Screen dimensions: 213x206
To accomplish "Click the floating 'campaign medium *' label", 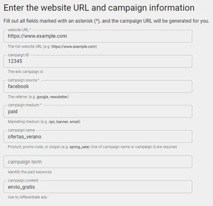I will pos(24,105).
